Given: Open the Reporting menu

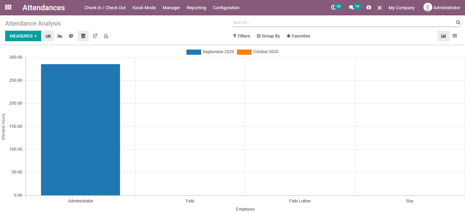Looking at the screenshot, I should pyautogui.click(x=196, y=7).
